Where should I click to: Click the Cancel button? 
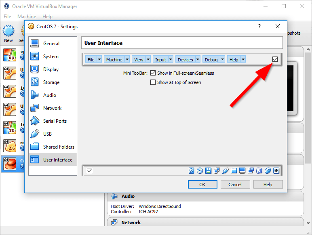235,184
